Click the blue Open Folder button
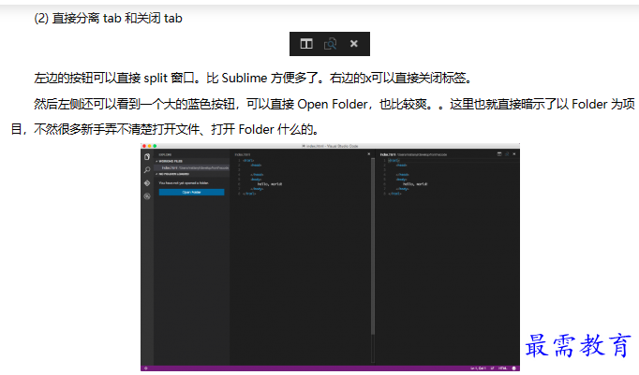639x375 pixels. pos(191,192)
